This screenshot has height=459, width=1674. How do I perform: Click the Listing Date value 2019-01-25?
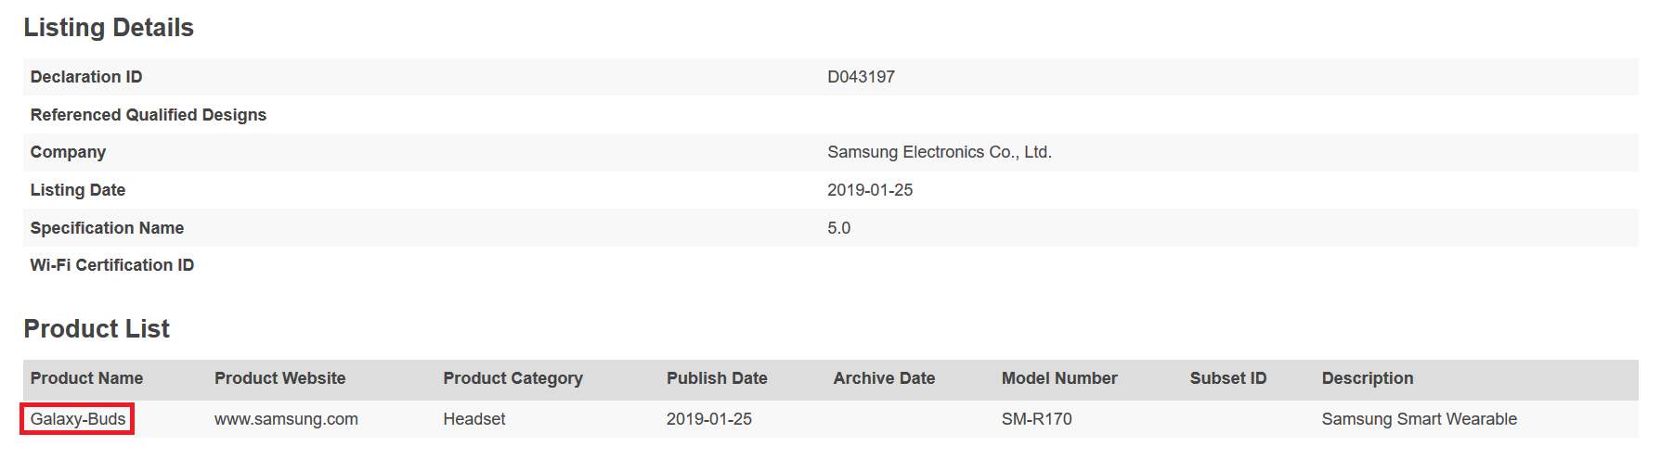(870, 190)
